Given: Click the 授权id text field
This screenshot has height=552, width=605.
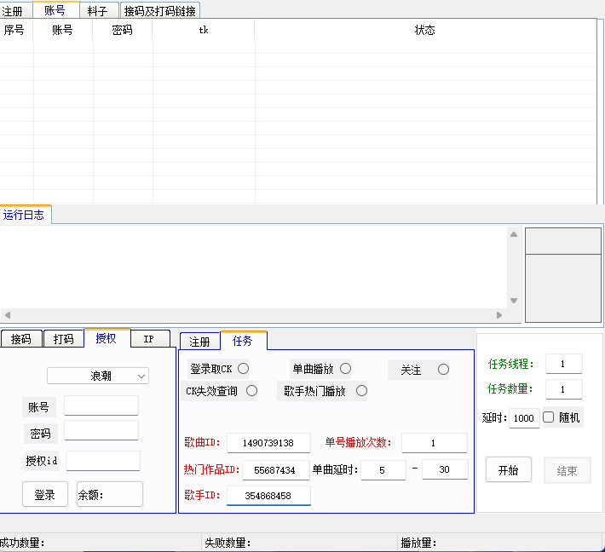Looking at the screenshot, I should click(102, 461).
